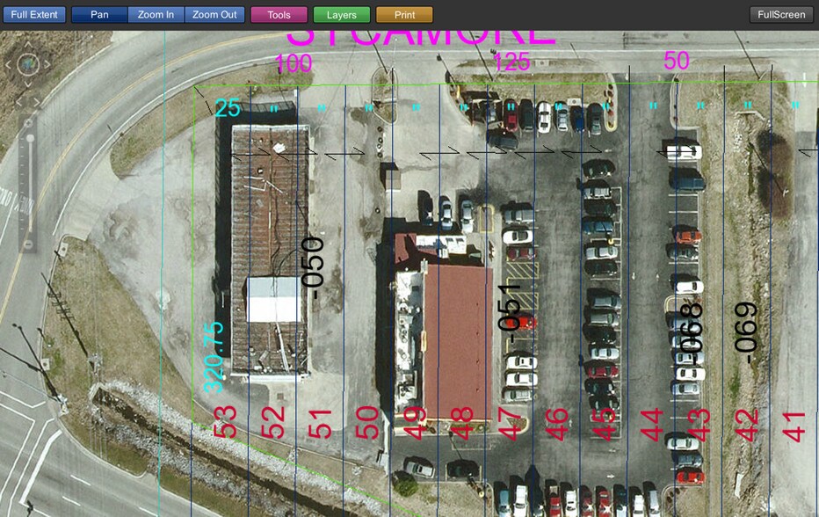Click the minus icon below zoom slider
Image resolution: width=819 pixels, height=517 pixels.
(x=29, y=244)
